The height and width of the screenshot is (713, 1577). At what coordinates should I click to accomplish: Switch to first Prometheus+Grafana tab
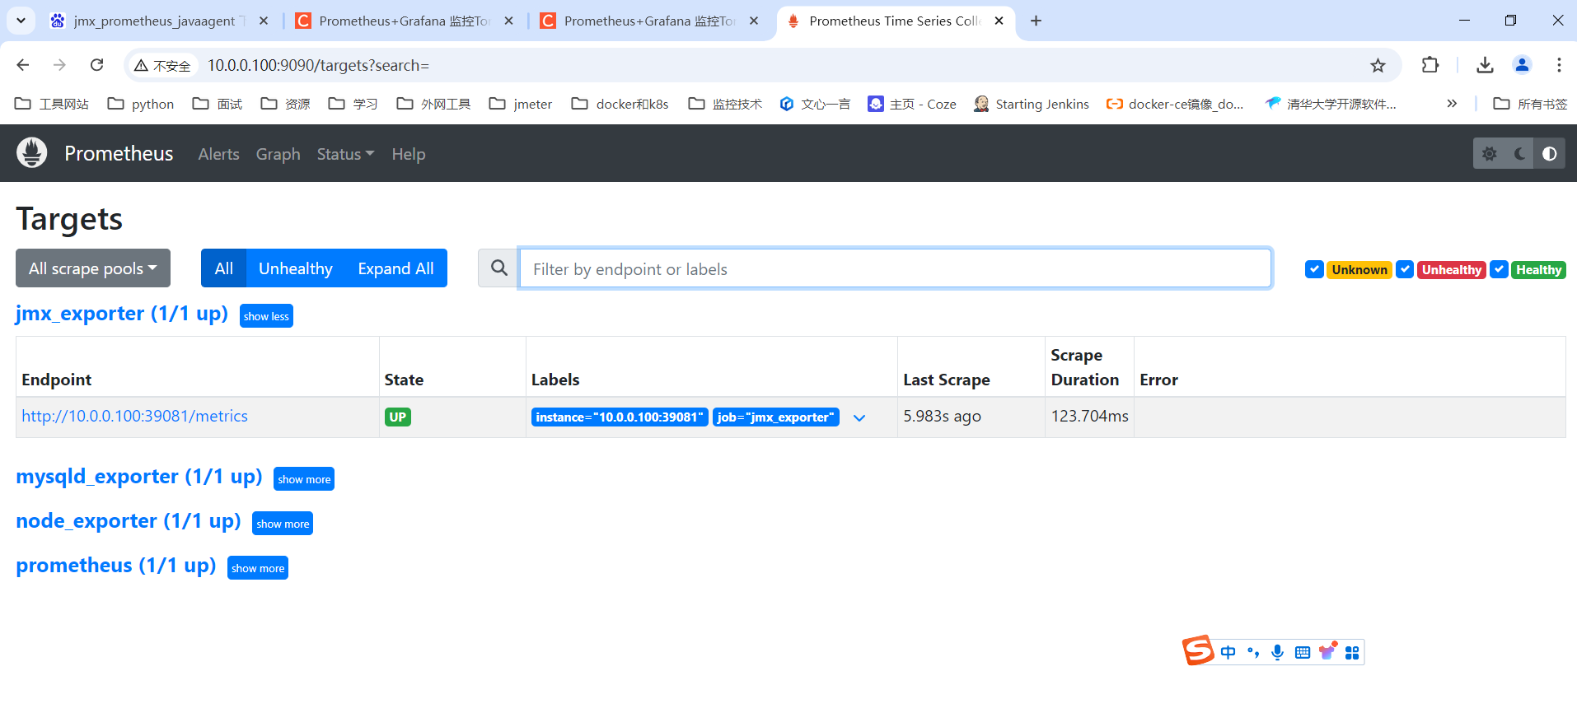click(404, 21)
